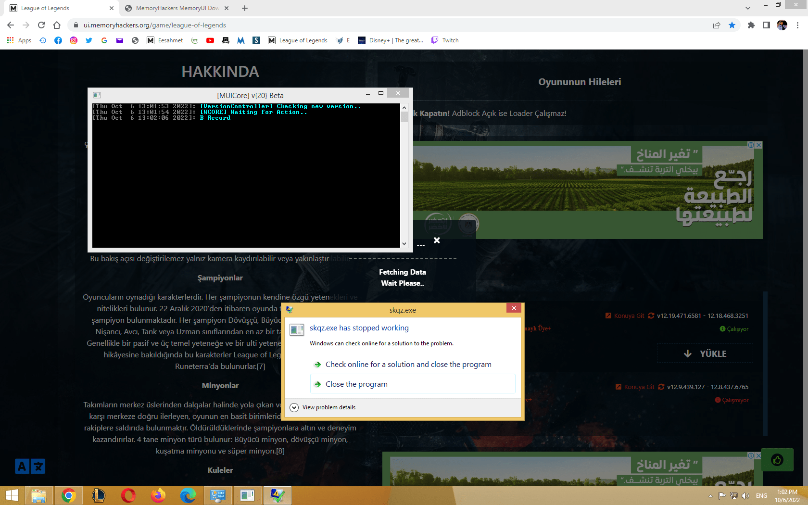Click MUICore console scroll down arrow

(x=404, y=244)
